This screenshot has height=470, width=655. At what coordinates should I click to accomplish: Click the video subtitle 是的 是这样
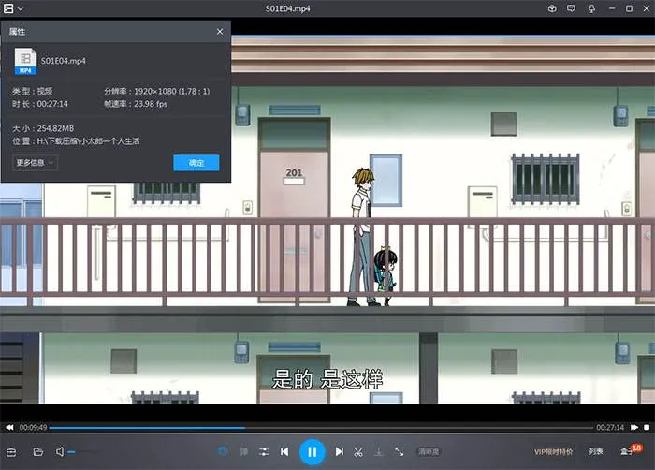point(327,379)
